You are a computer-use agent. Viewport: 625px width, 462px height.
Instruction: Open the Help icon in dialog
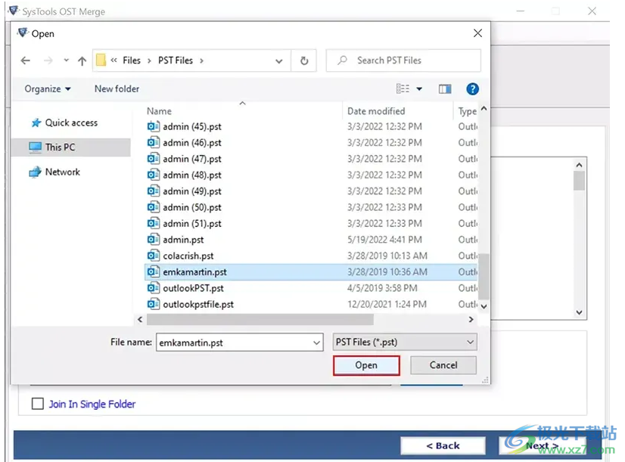pos(472,88)
